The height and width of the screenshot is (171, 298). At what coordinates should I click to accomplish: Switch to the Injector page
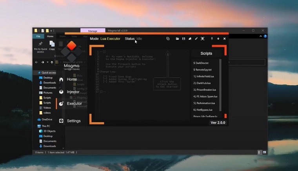pyautogui.click(x=73, y=92)
